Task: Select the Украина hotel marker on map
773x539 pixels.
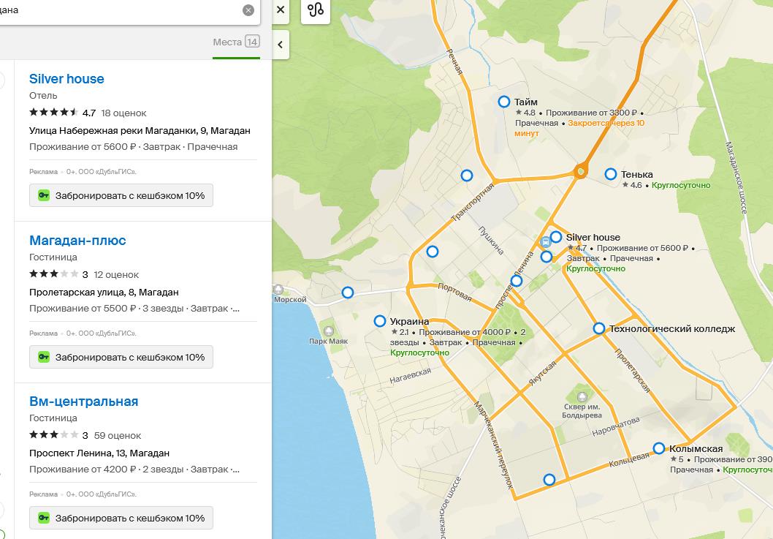Action: click(379, 321)
